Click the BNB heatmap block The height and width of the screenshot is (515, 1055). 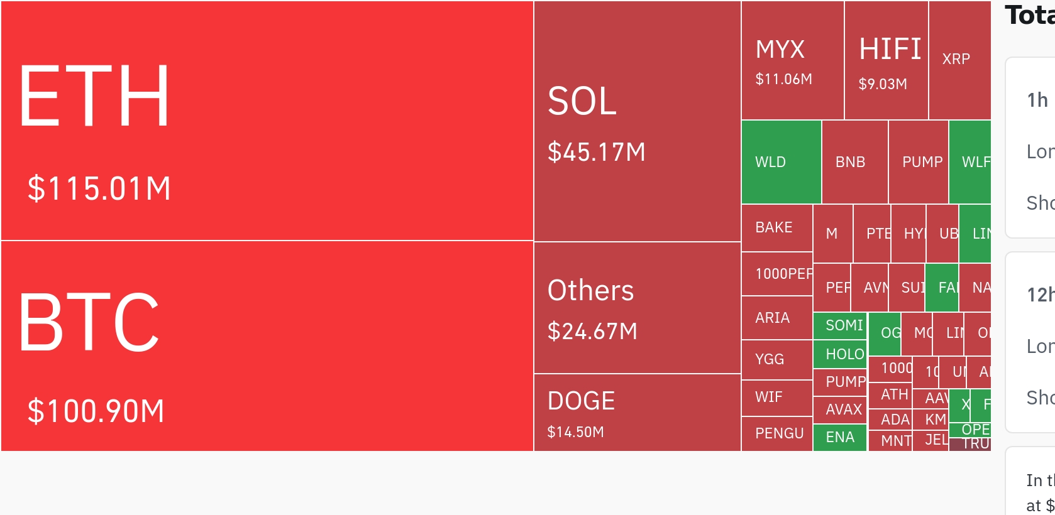(854, 162)
